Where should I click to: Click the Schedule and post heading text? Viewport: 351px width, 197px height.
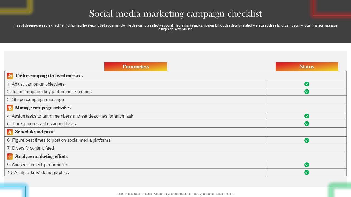tap(34, 132)
